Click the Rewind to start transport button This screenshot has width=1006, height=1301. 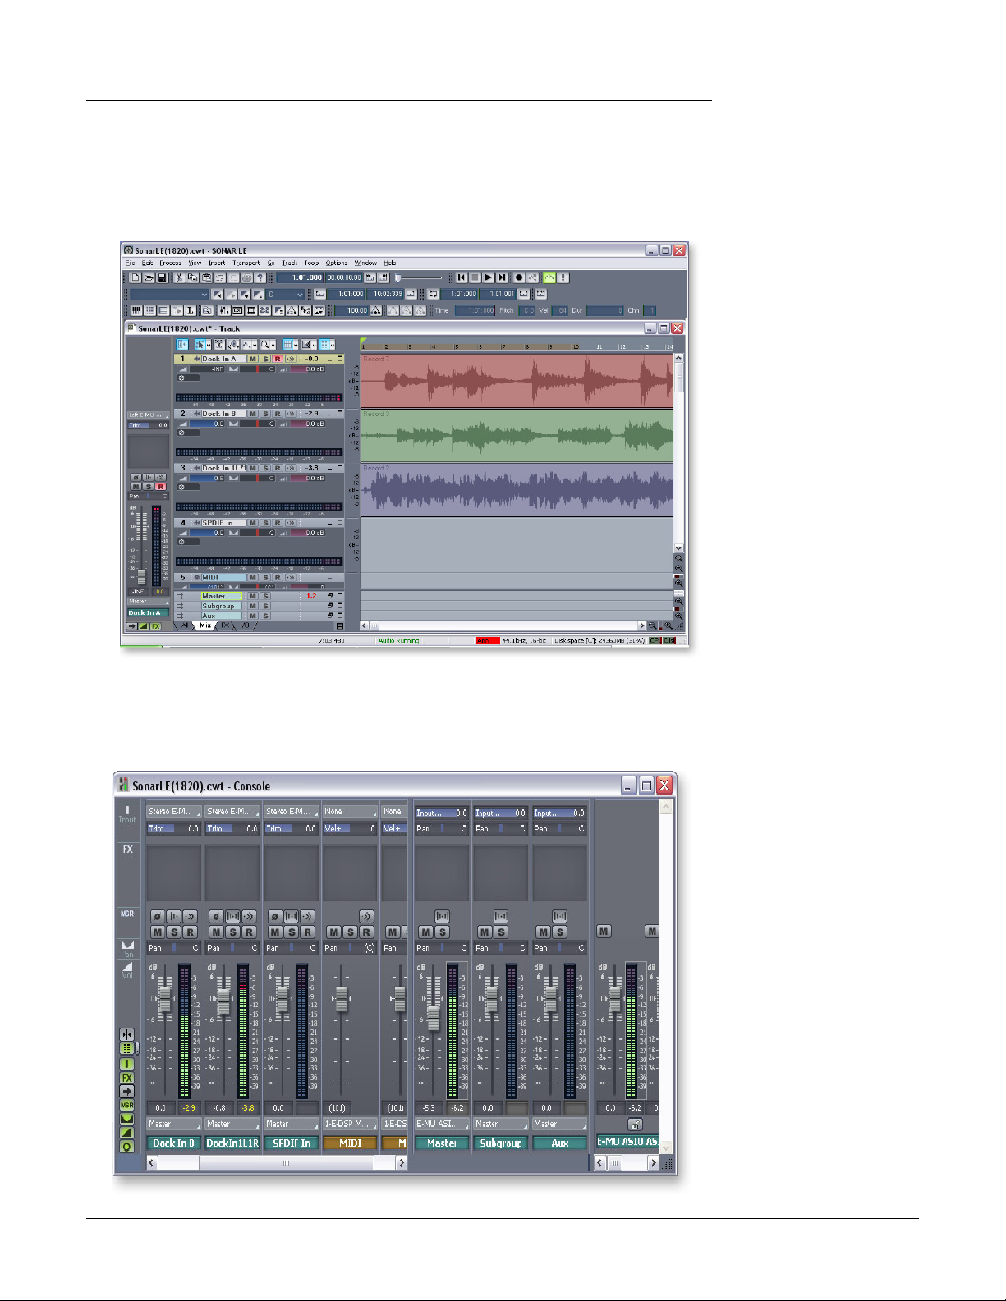pyautogui.click(x=462, y=278)
